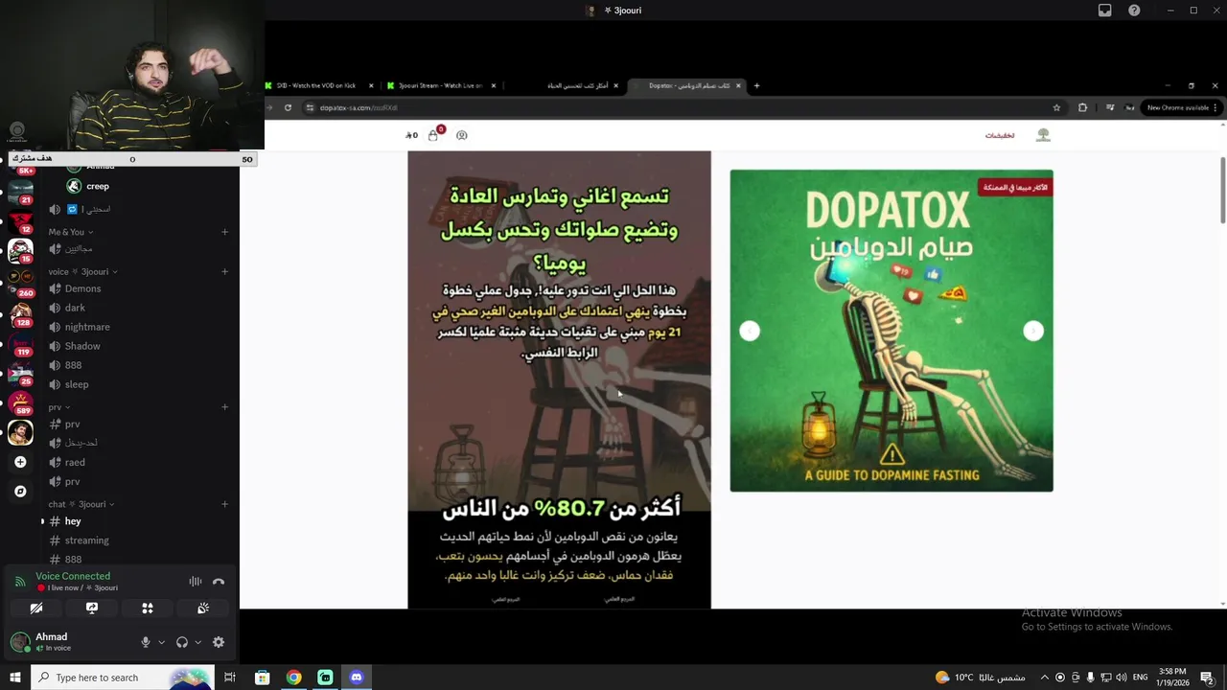Image resolution: width=1227 pixels, height=690 pixels.
Task: Disconnect from the voice channel
Action: coord(219,582)
